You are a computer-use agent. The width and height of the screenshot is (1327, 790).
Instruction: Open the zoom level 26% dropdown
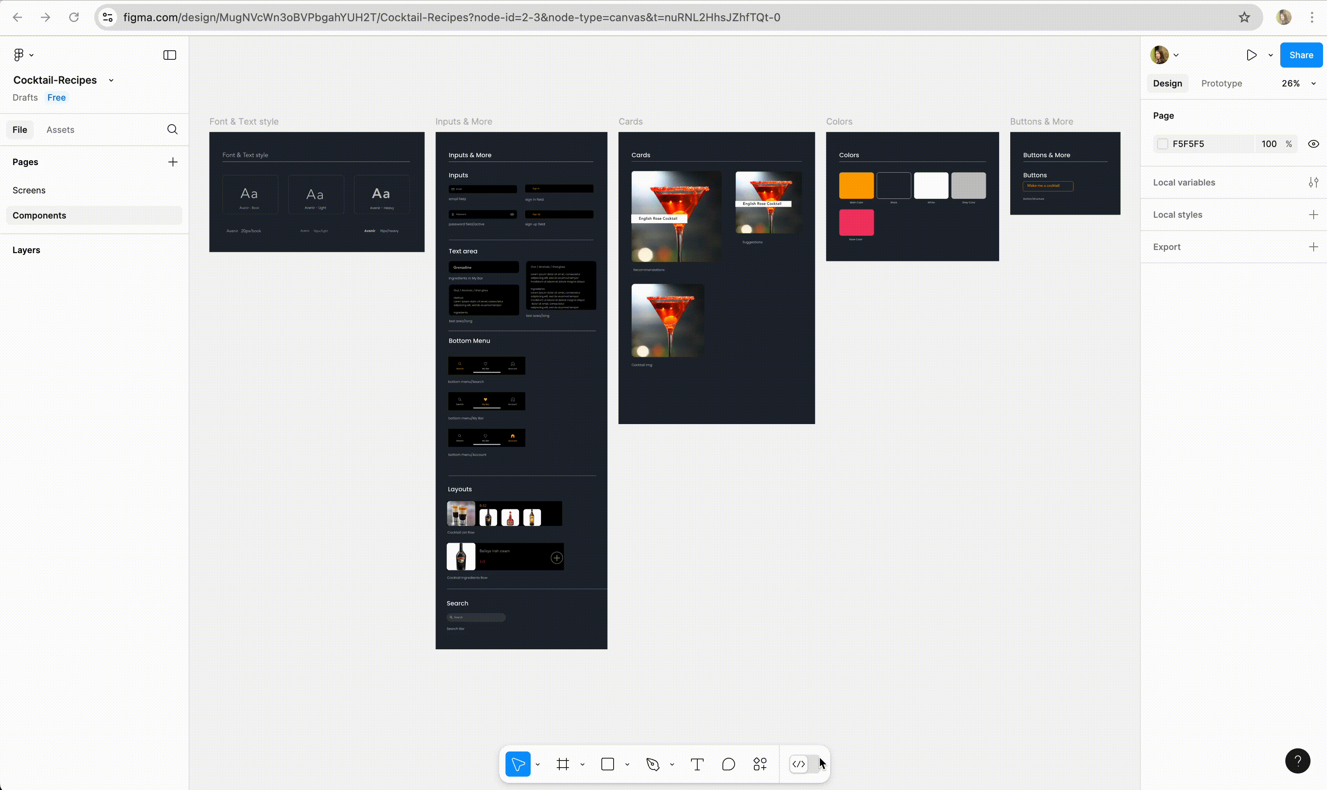coord(1298,84)
